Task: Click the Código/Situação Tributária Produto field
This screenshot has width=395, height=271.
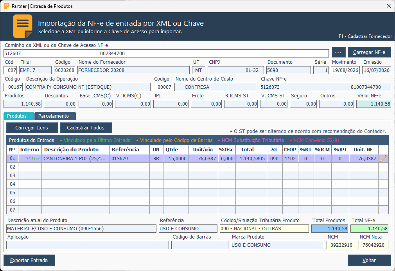Action: click(264, 229)
